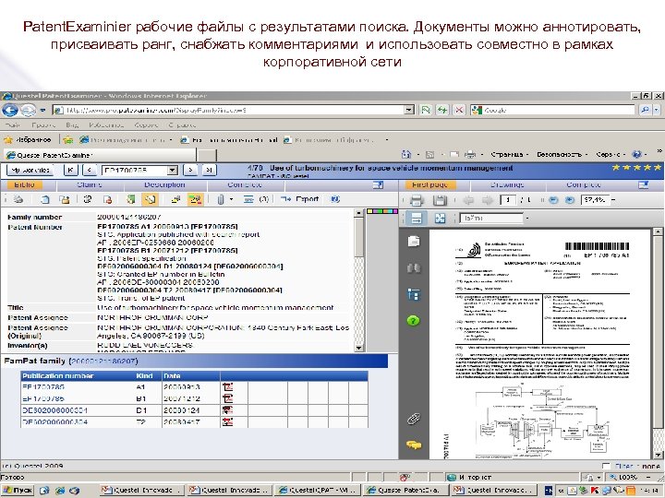Click the browser back button
This screenshot has height=498, width=665.
click(x=10, y=110)
